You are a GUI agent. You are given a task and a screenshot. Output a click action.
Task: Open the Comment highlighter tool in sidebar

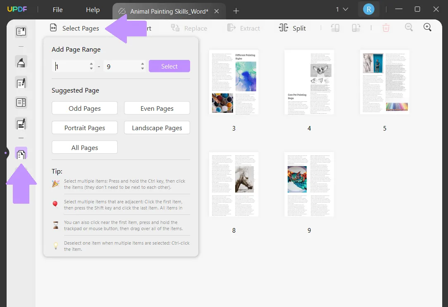[21, 62]
